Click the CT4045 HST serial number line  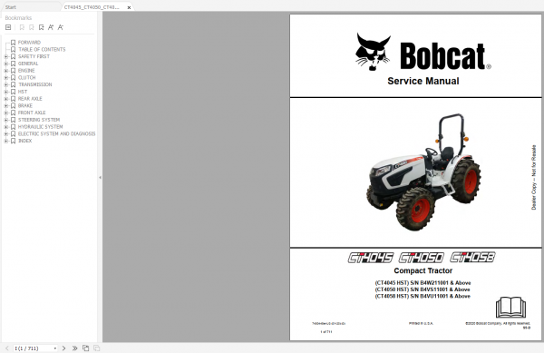(x=423, y=283)
